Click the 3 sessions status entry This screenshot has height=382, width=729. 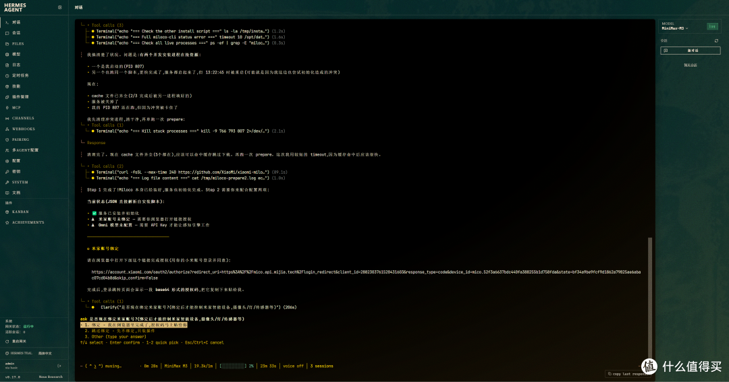point(322,367)
